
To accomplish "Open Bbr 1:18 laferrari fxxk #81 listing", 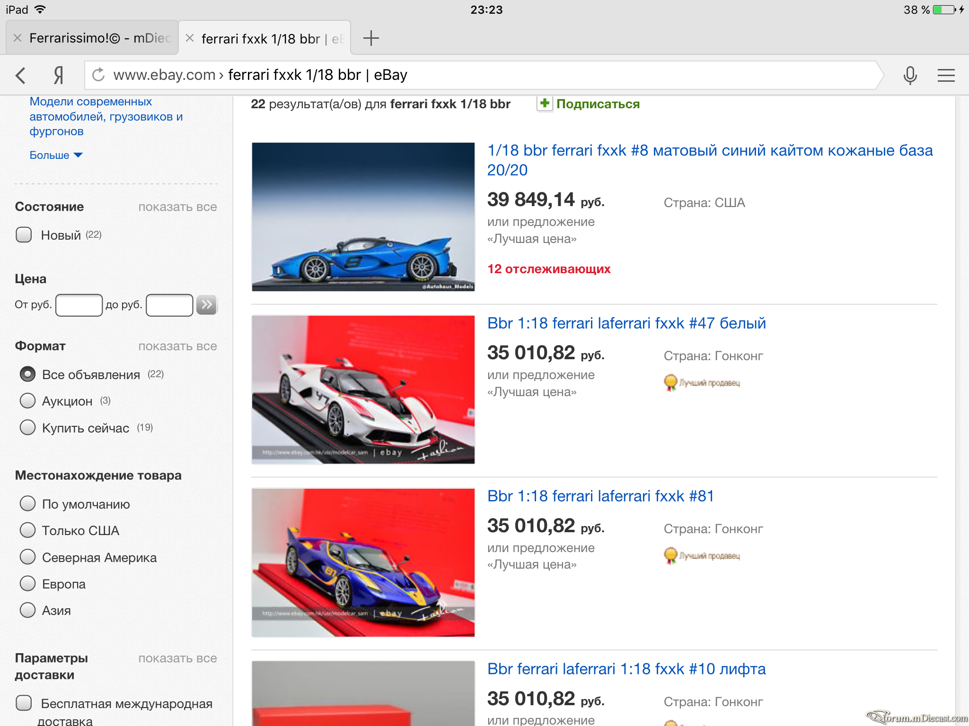I will [600, 496].
